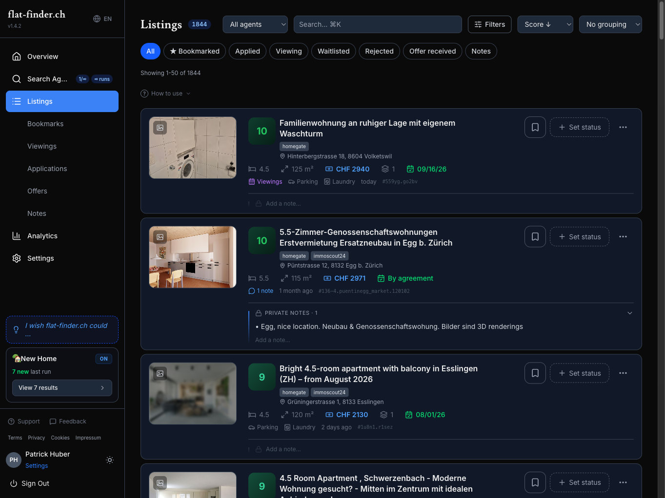Click image icon on Esslingen listing thumbnail
665x498 pixels.
coord(160,374)
